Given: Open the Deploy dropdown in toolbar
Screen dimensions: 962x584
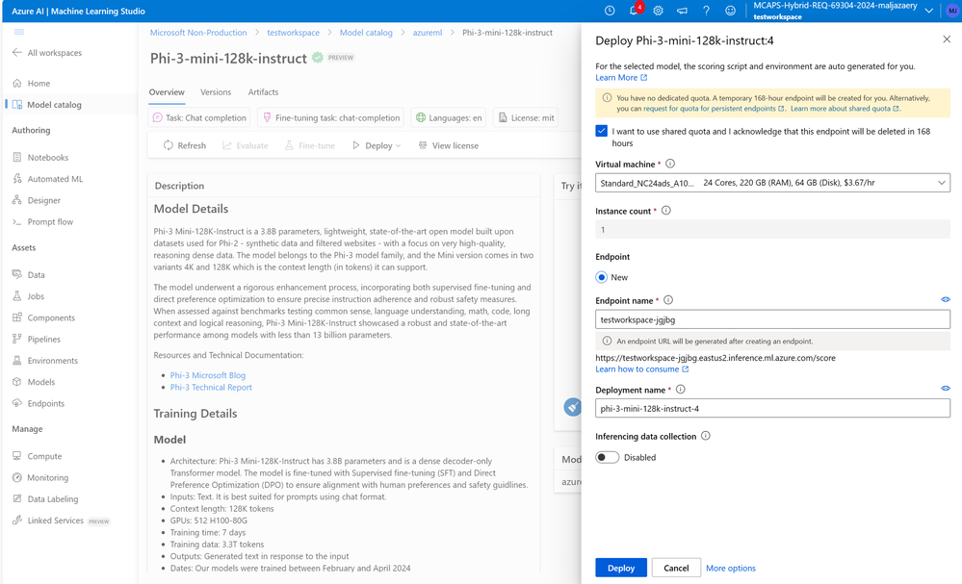Looking at the screenshot, I should tap(377, 145).
